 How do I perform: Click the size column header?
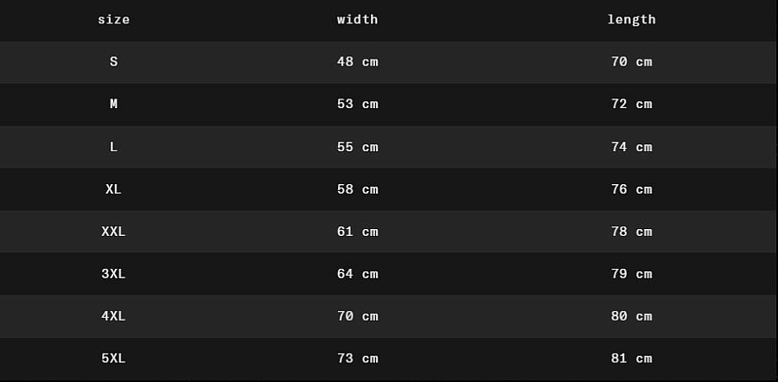click(x=113, y=19)
